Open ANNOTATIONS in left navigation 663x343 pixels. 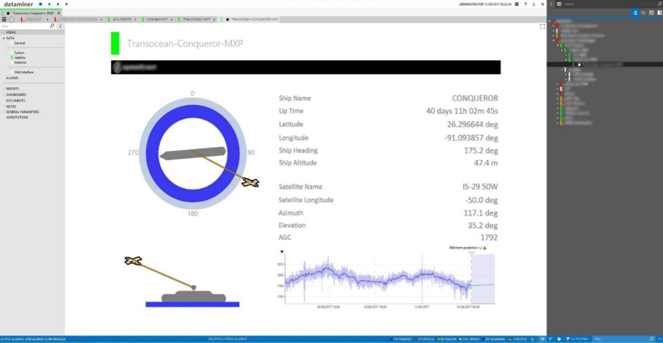18,118
